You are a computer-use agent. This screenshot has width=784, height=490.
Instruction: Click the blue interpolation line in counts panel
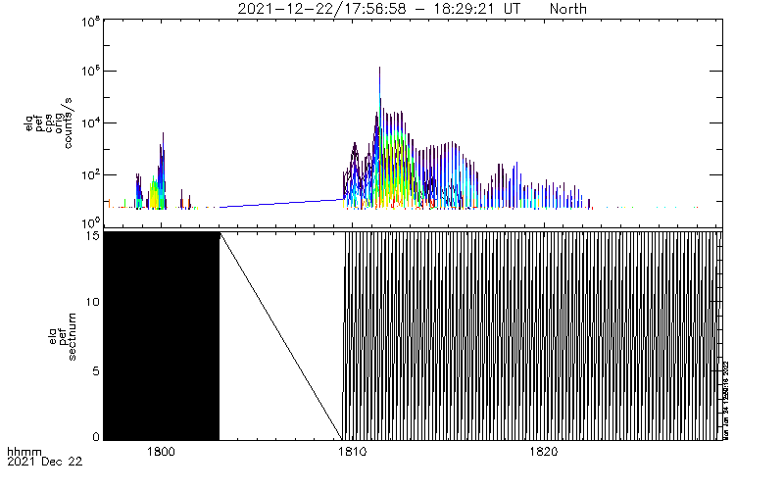(281, 203)
